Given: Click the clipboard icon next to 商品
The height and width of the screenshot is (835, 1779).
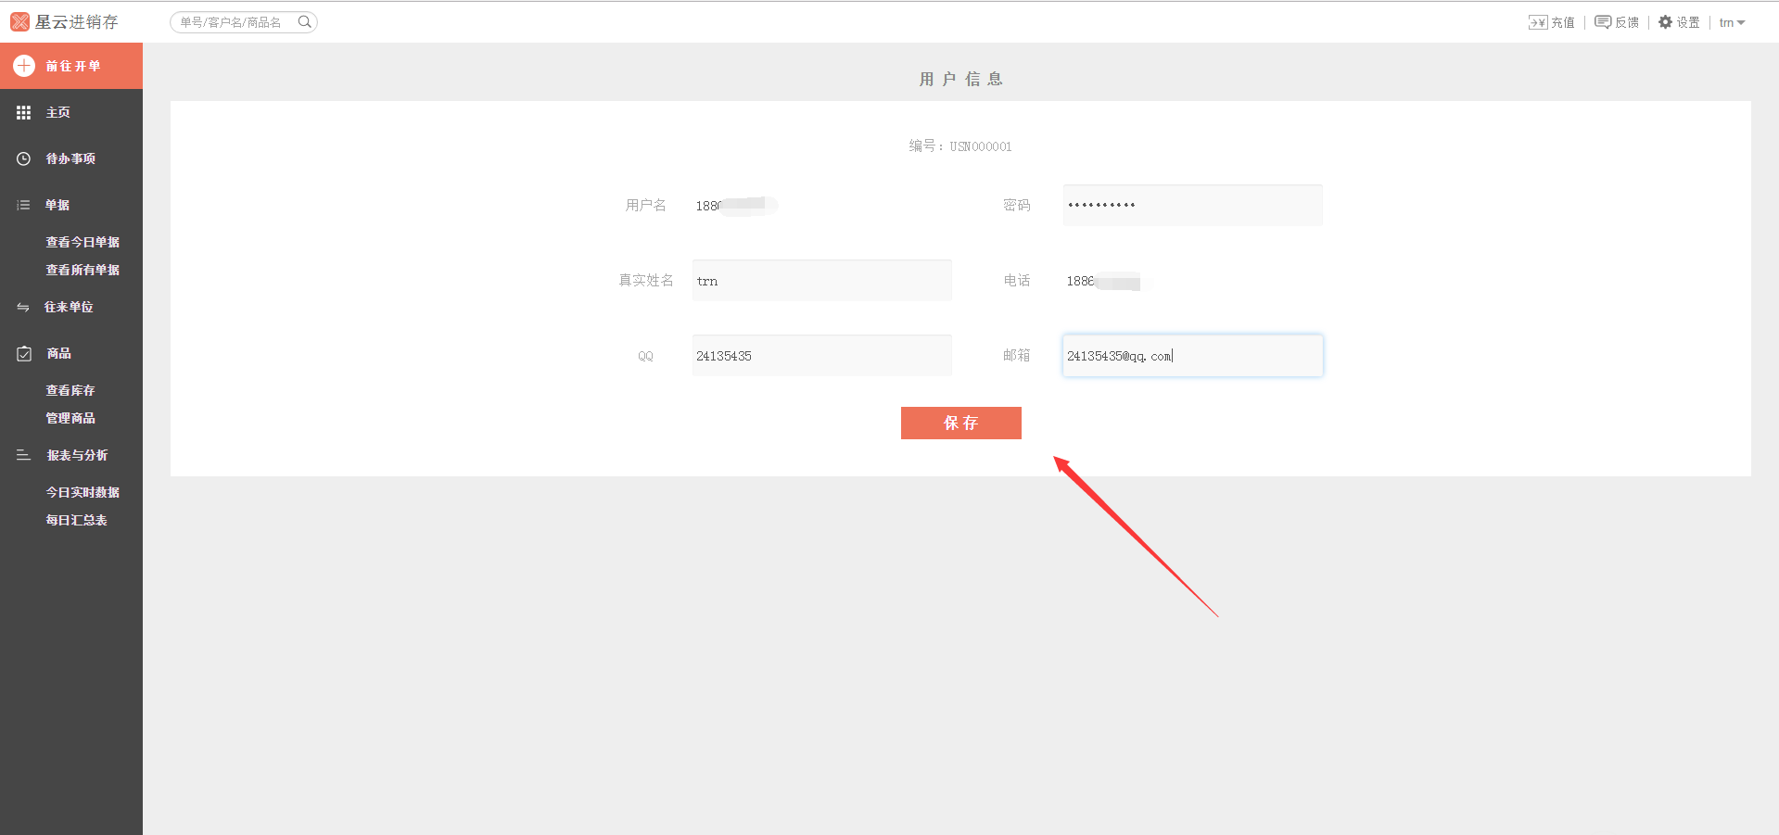Looking at the screenshot, I should point(24,353).
